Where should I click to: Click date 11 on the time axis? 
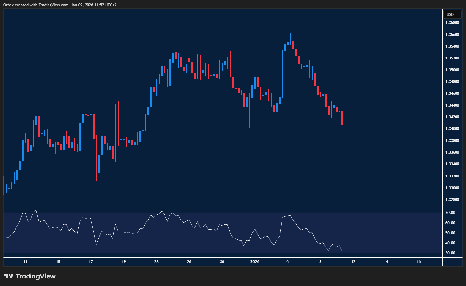[x=25, y=262]
